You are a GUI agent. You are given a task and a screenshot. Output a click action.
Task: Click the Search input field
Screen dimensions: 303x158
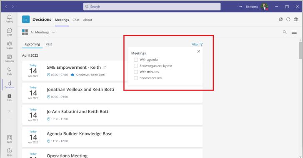[152, 7]
